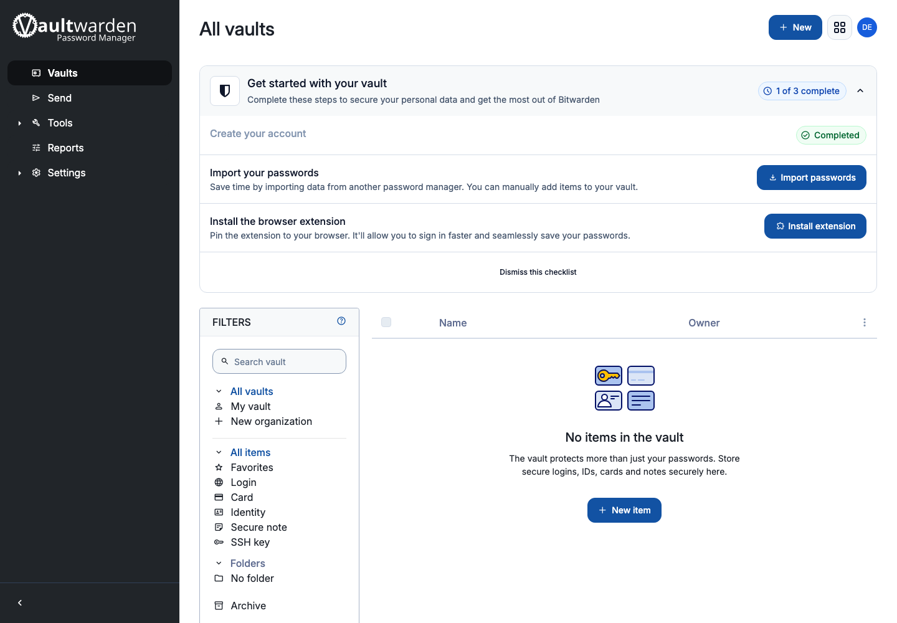Open Send in the sidebar
Screen dimensions: 897x623
(90, 98)
